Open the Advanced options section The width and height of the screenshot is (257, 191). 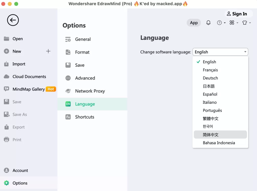click(x=85, y=78)
